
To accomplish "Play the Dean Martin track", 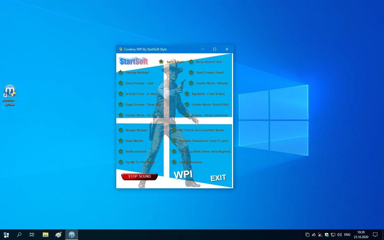I will (x=134, y=141).
